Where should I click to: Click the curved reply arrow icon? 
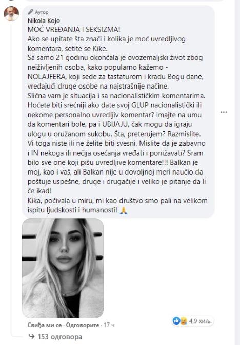[x=32, y=336]
